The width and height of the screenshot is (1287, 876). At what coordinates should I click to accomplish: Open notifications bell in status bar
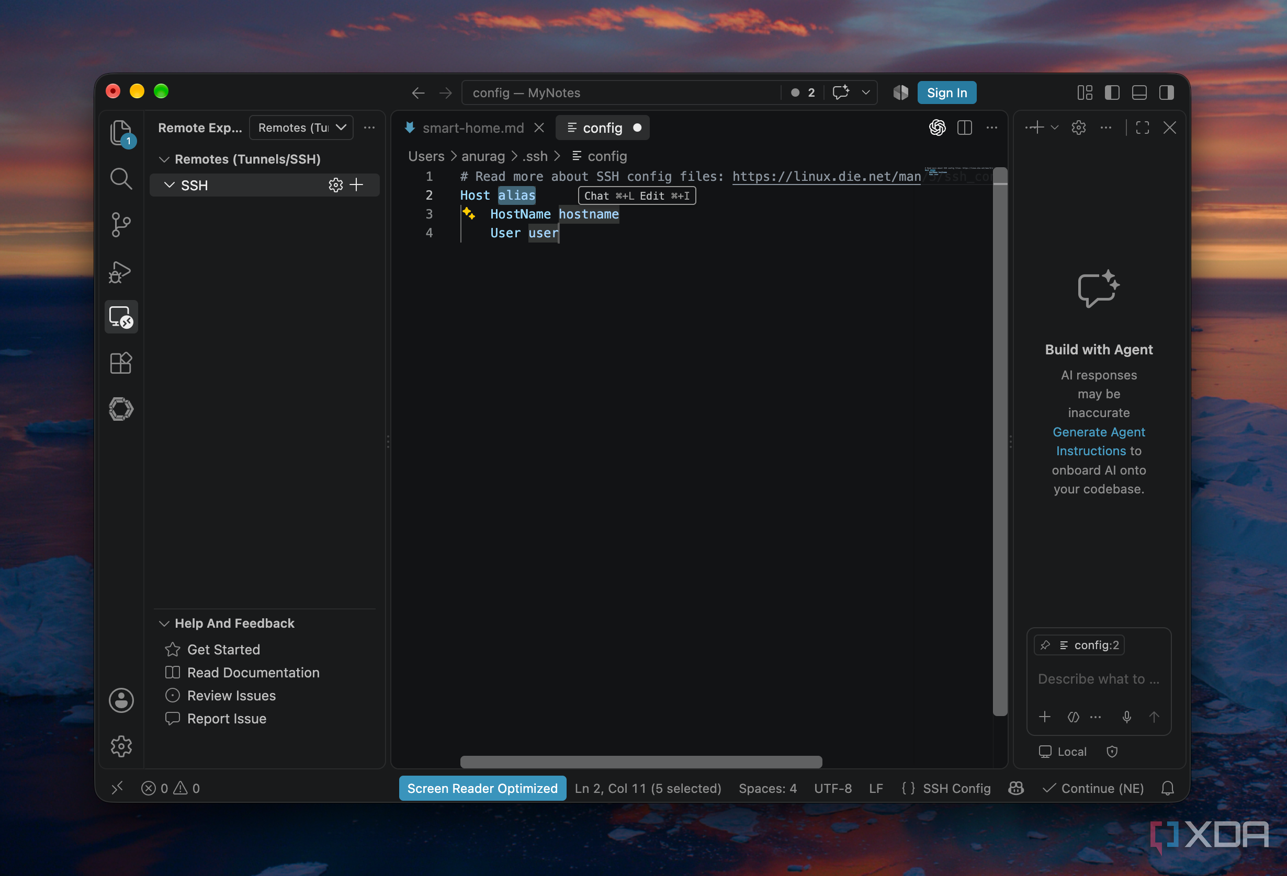1167,788
